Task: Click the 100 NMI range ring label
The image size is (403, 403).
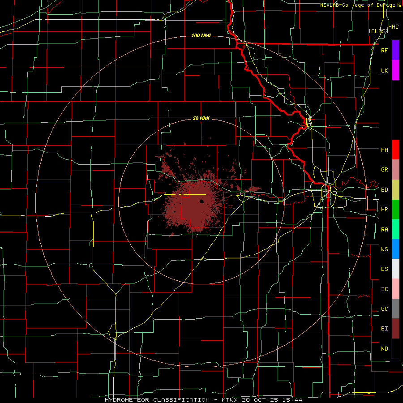Action: (201, 35)
